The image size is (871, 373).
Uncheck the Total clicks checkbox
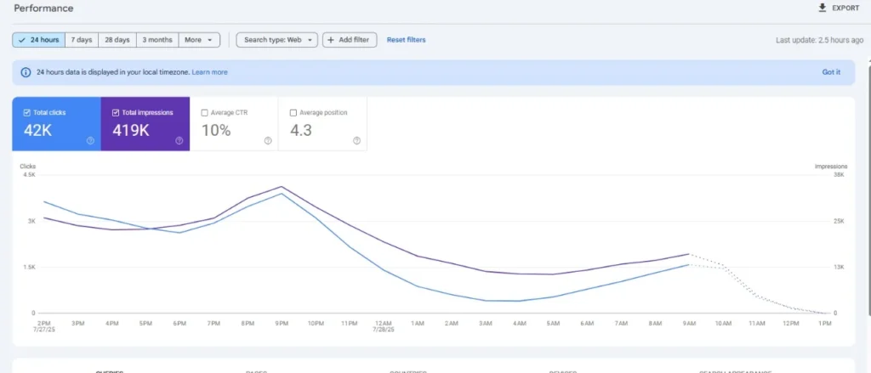[26, 112]
